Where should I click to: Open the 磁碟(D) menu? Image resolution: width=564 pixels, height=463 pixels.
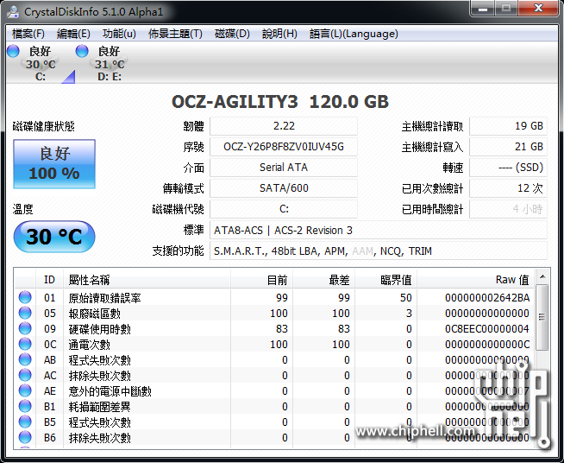(x=232, y=34)
